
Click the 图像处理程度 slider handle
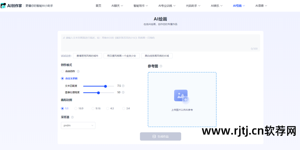click(x=98, y=93)
